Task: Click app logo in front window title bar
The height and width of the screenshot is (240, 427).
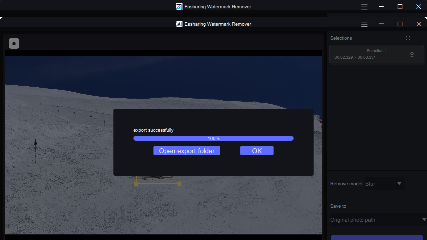Action: coord(179,24)
